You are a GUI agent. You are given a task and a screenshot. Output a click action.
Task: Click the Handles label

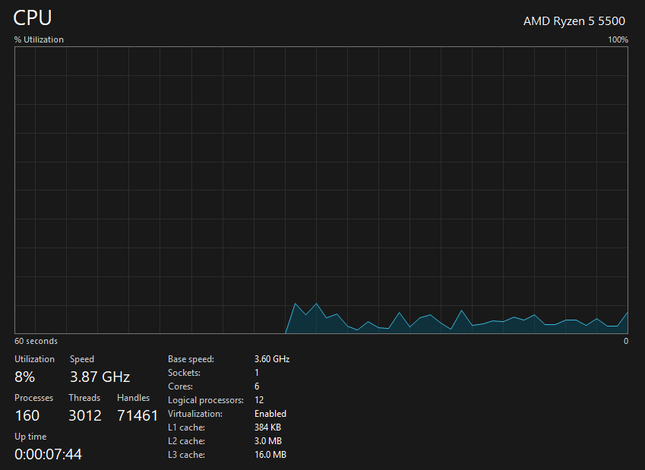[x=133, y=398]
